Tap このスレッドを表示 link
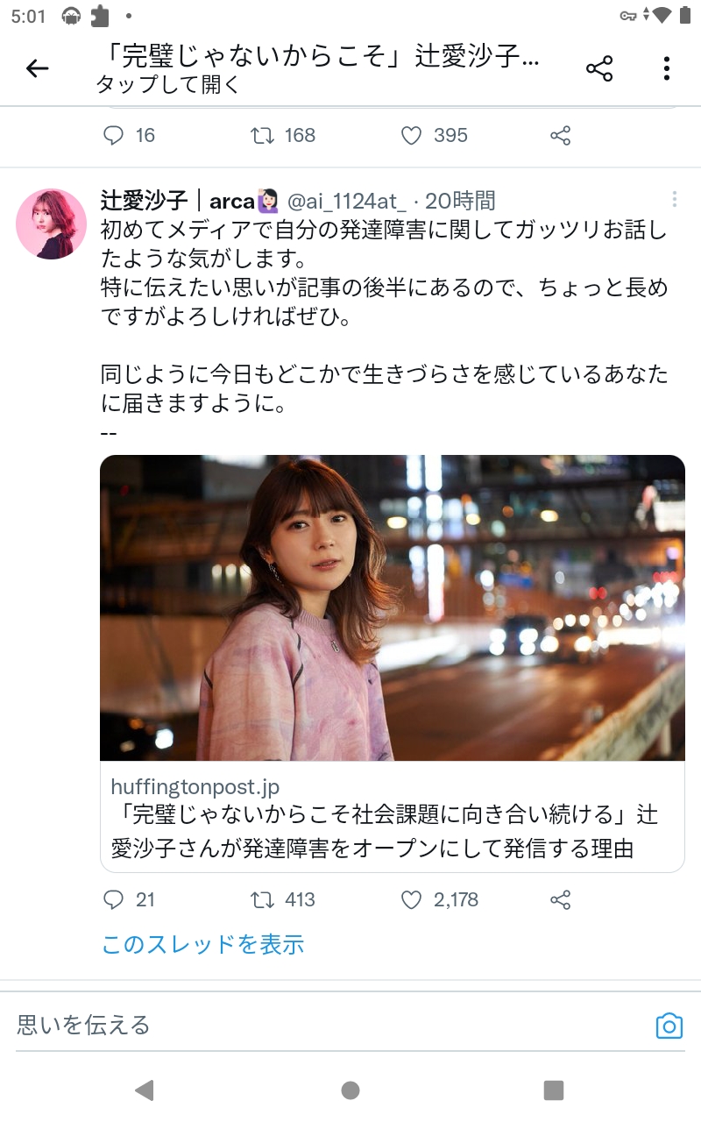This screenshot has height=1122, width=701. (x=203, y=944)
